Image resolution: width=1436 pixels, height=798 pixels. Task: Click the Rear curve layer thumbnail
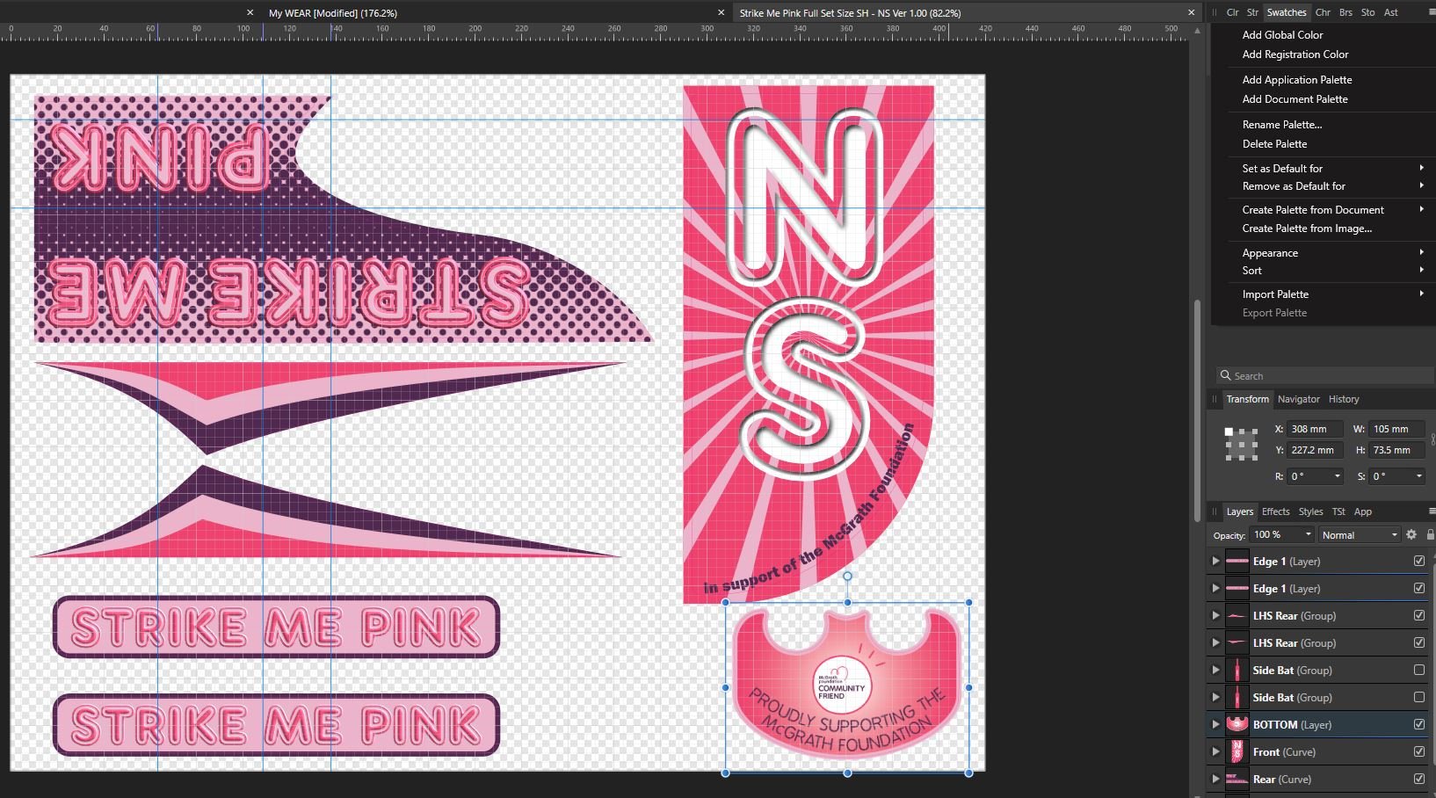tap(1237, 779)
